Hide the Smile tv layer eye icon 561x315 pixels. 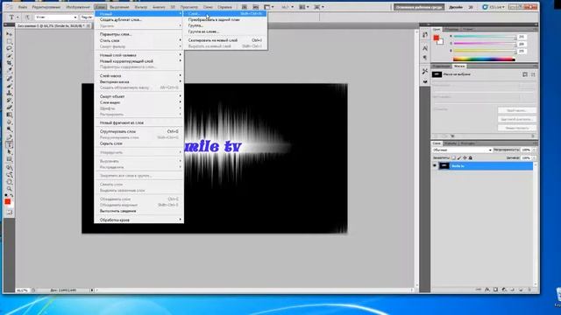(435, 165)
